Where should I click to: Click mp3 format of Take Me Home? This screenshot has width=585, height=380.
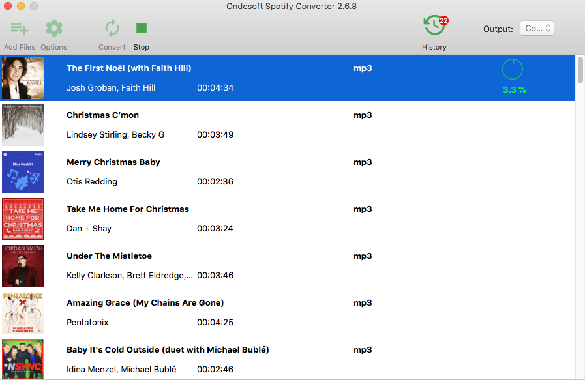(363, 209)
